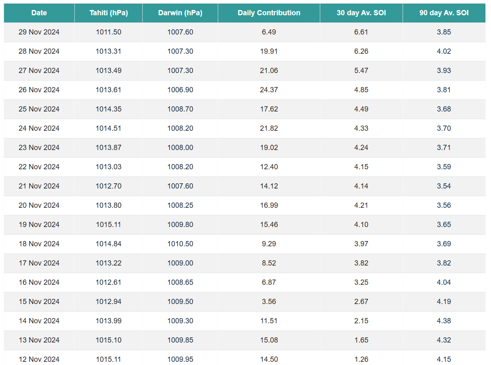Select the 21 Nov 2024 date cell
Viewport: 491px width, 365px height.
click(39, 186)
